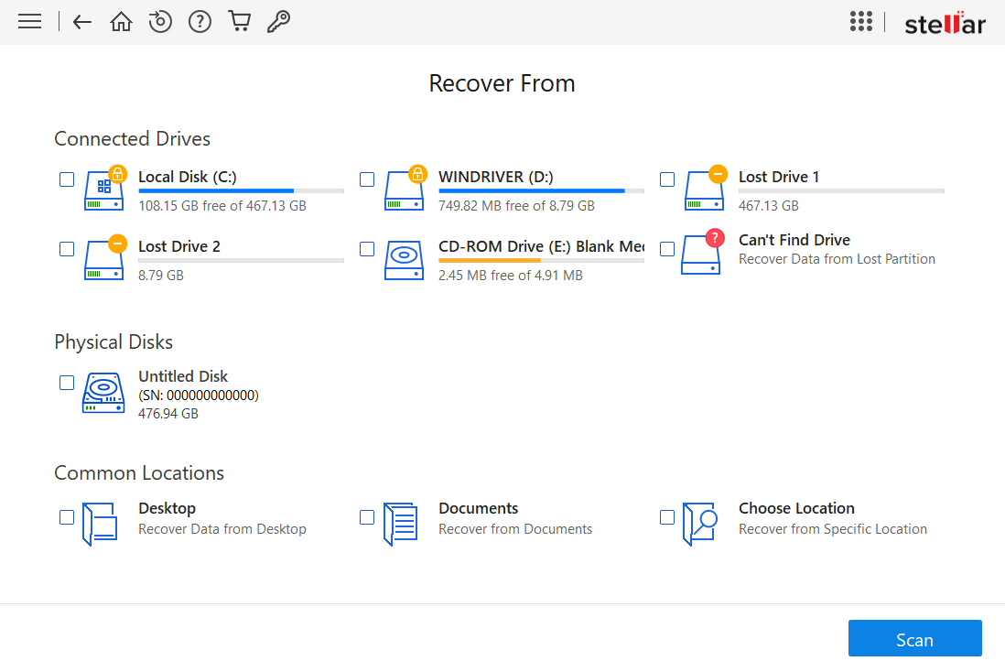Select the Lost Drive 2 icon
Viewport: 1005px width, 672px height.
coord(104,258)
